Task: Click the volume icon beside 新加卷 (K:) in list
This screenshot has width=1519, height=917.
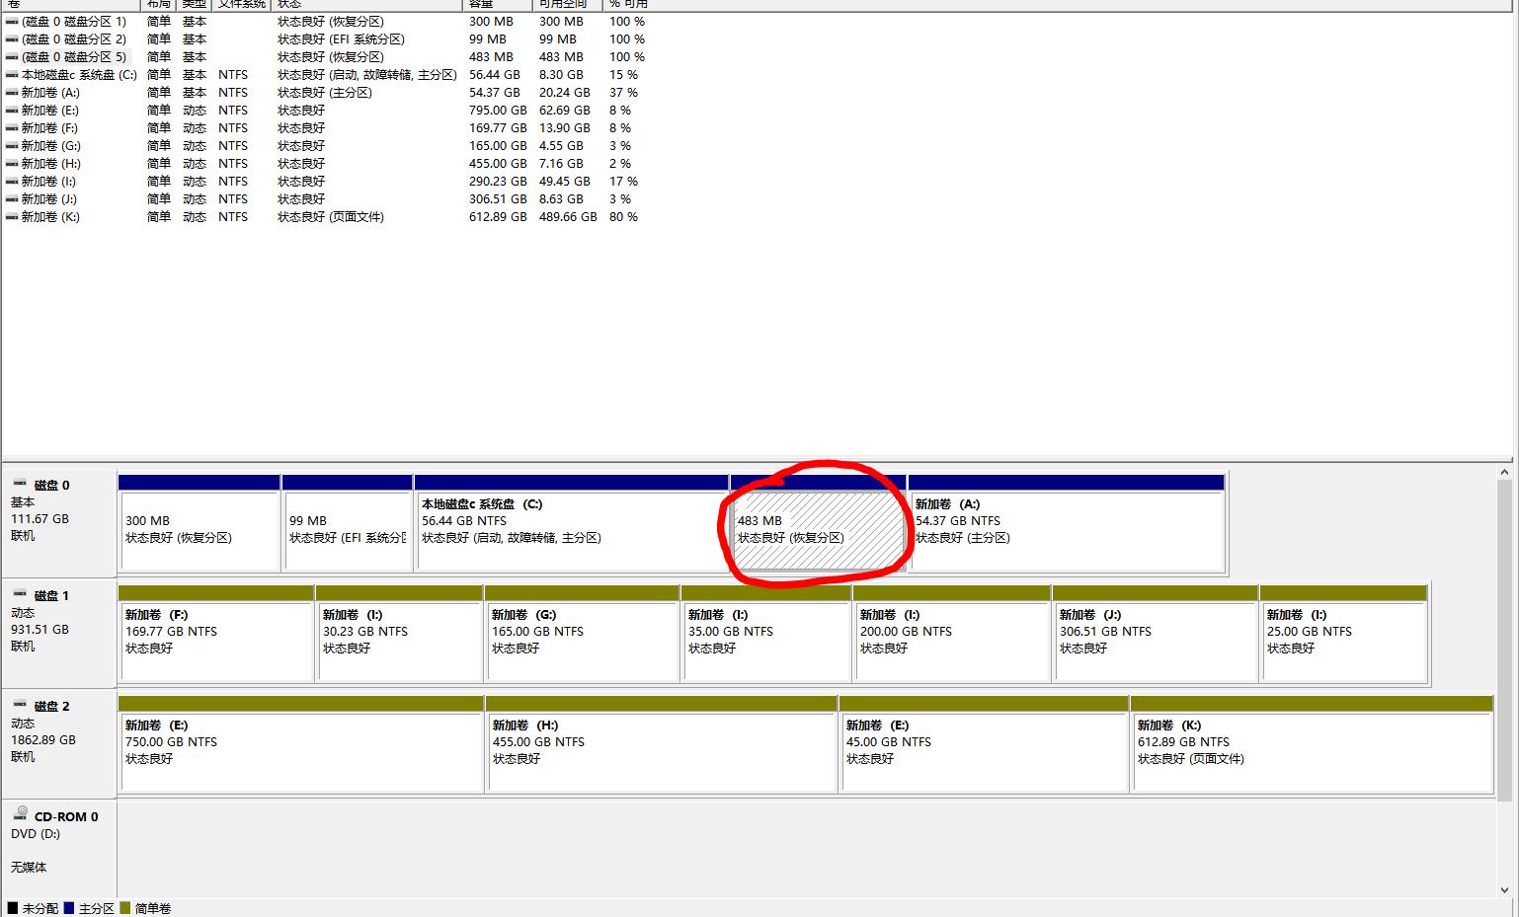Action: tap(12, 216)
